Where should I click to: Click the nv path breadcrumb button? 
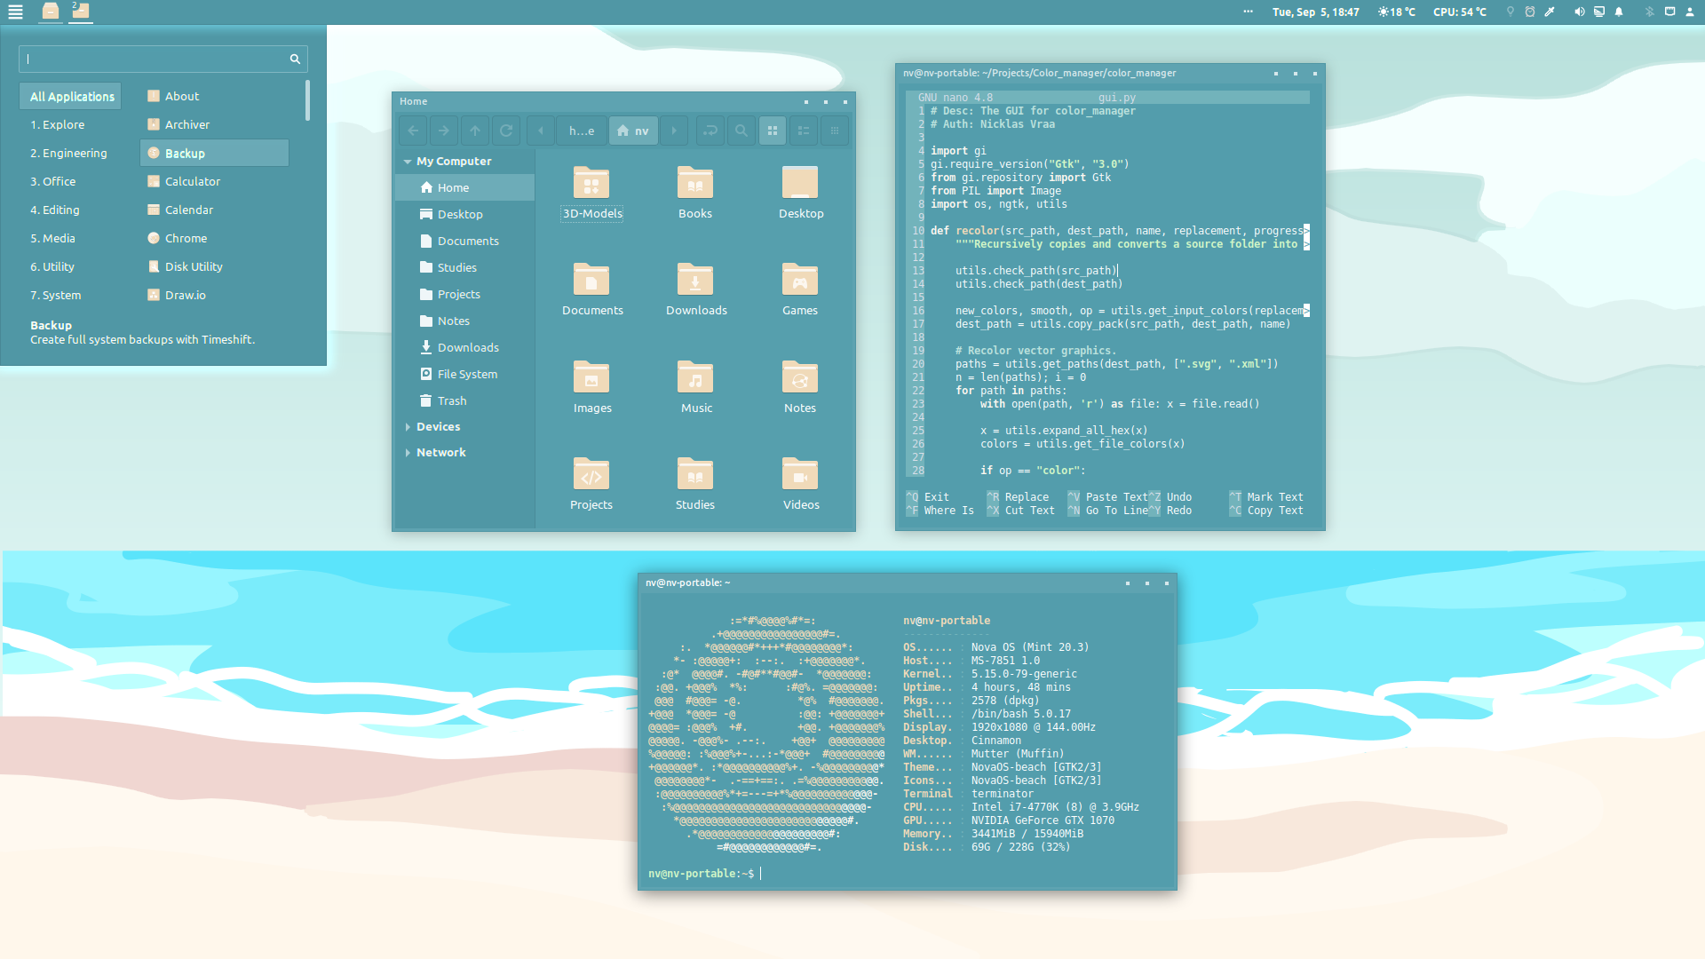633,131
